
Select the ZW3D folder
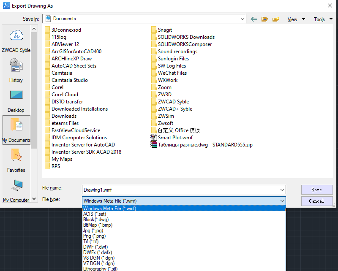(161, 95)
